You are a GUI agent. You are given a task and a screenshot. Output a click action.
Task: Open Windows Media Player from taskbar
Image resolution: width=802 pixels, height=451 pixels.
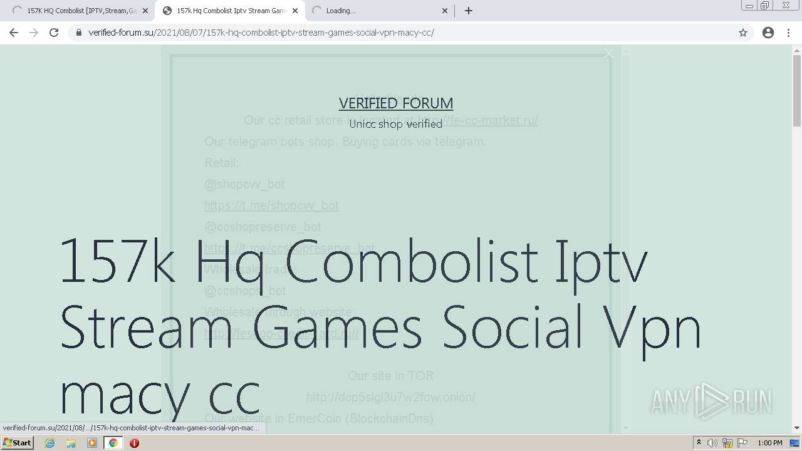pos(92,443)
